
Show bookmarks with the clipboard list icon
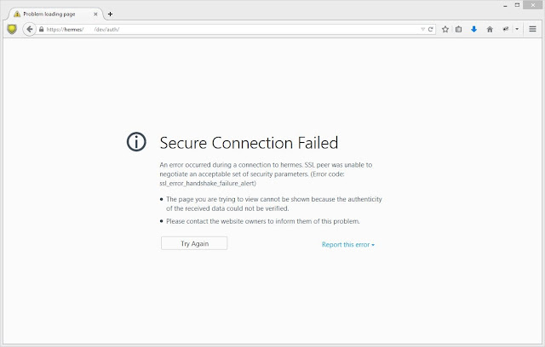click(x=458, y=28)
